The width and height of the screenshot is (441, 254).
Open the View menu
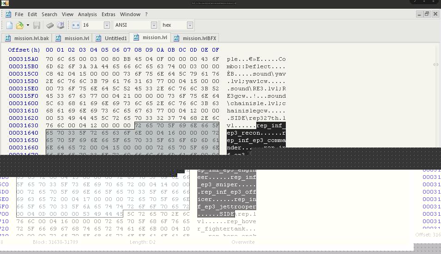(x=67, y=14)
